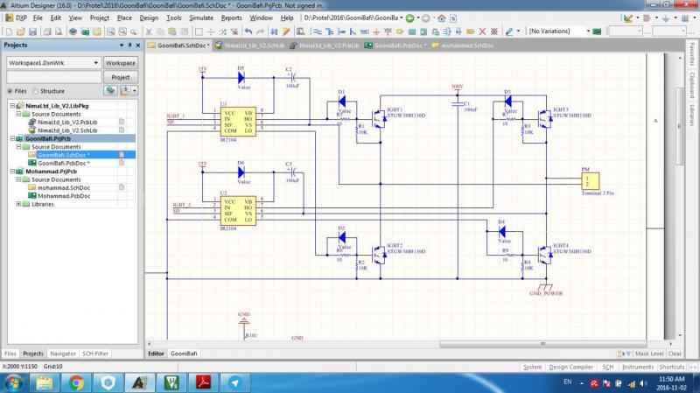Open the Reports menu
Image resolution: width=700 pixels, height=393 pixels.
point(231,18)
